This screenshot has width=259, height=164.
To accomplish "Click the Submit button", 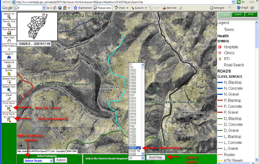I will [x=61, y=160].
